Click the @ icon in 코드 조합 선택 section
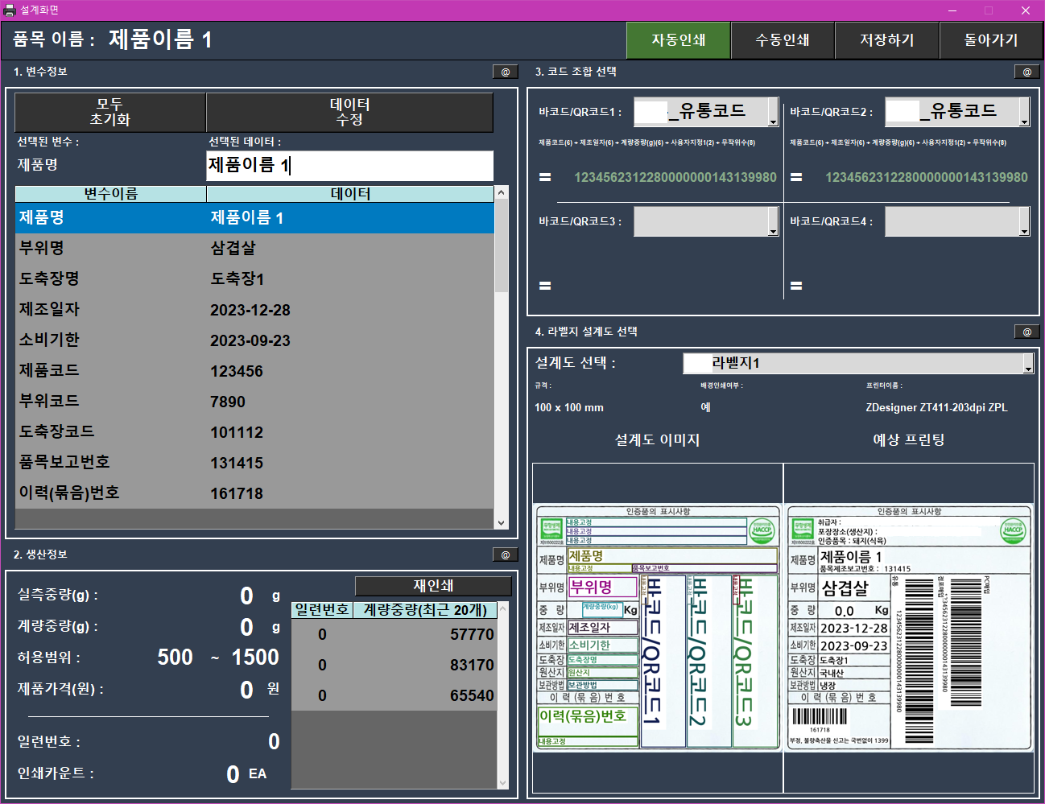The image size is (1045, 804). click(1026, 72)
